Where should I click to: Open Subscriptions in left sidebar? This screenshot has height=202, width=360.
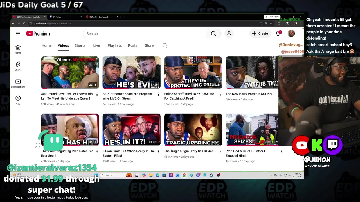click(18, 83)
